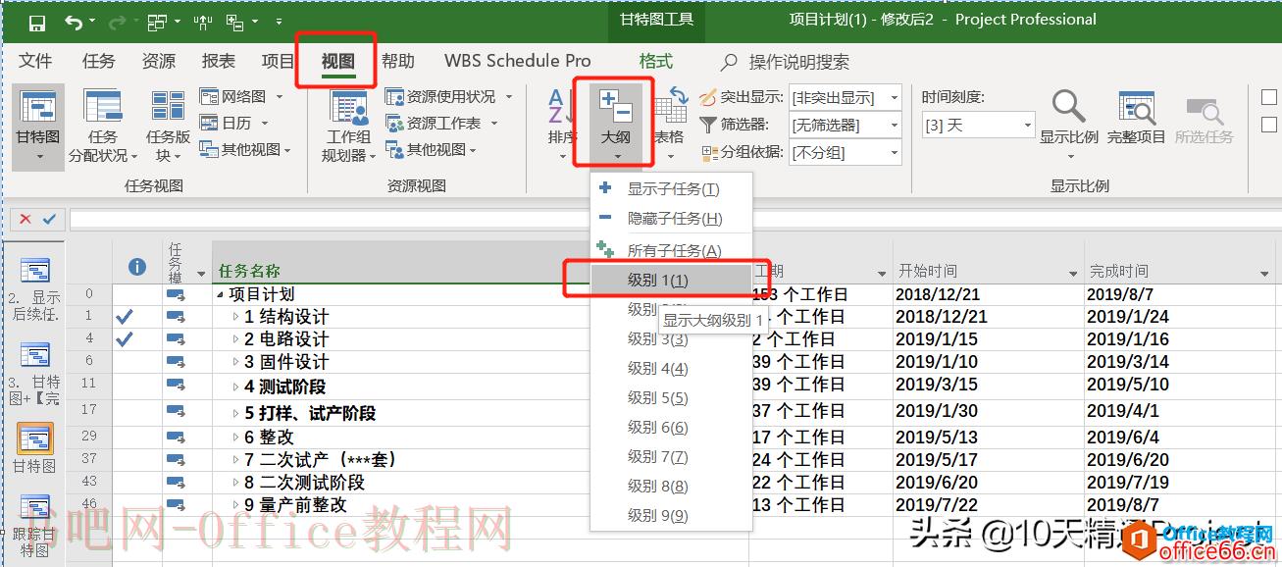Open the undo history arrow

pos(93,22)
